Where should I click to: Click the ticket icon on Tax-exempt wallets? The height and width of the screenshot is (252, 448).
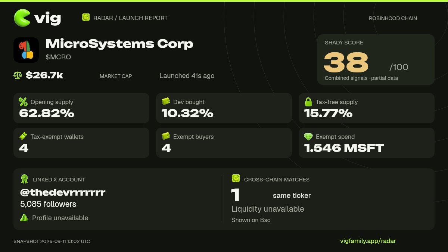(23, 136)
